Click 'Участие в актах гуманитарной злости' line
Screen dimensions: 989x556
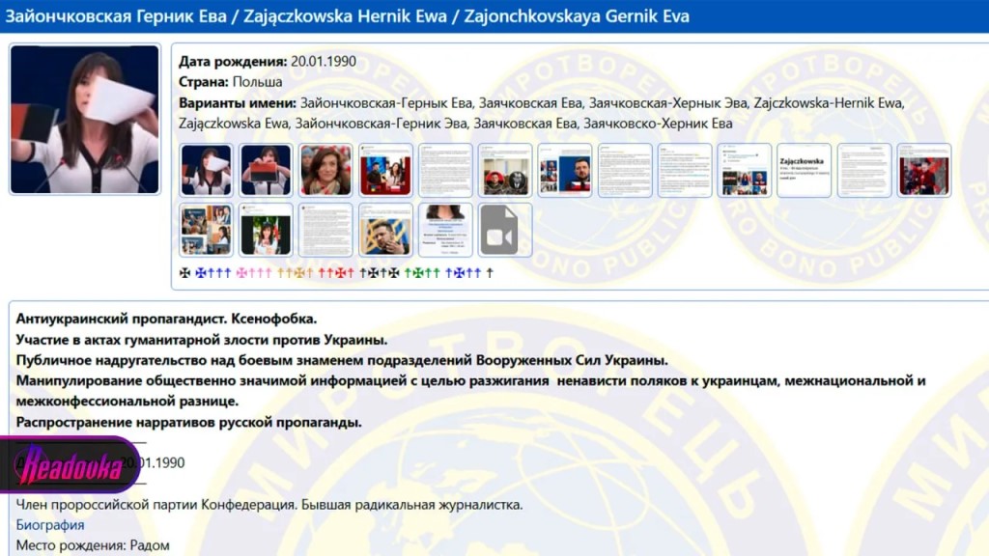click(x=202, y=340)
